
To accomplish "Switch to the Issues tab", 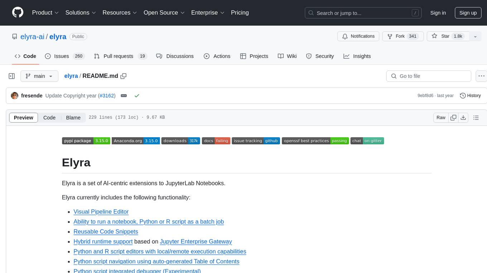I will click(64, 56).
